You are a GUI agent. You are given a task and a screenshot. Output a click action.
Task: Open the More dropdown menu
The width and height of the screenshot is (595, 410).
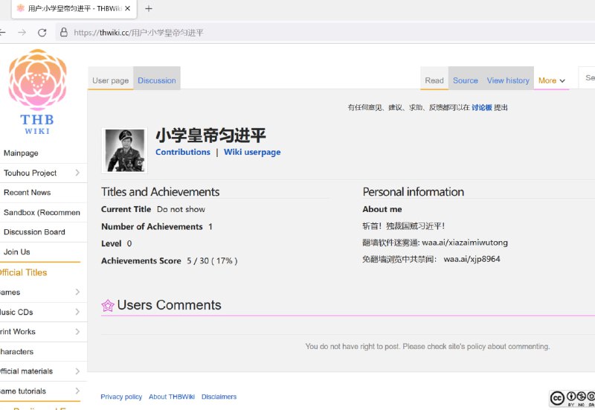pyautogui.click(x=551, y=80)
